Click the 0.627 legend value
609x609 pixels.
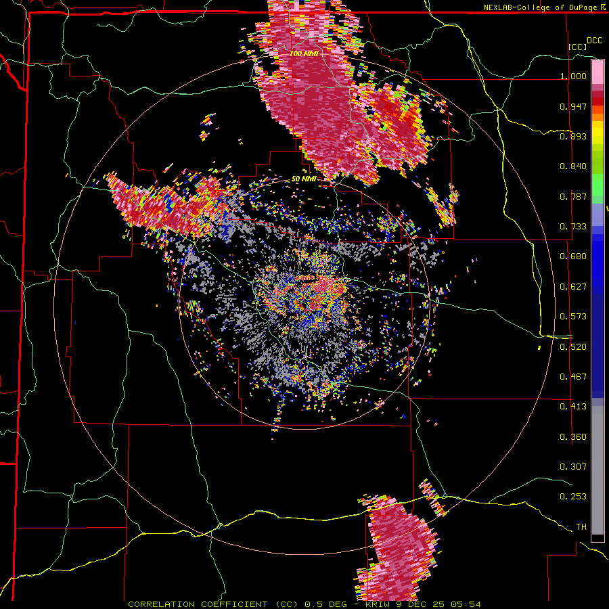pos(573,287)
